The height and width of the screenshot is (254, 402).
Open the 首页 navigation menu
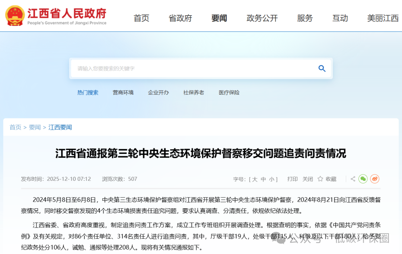pos(141,18)
